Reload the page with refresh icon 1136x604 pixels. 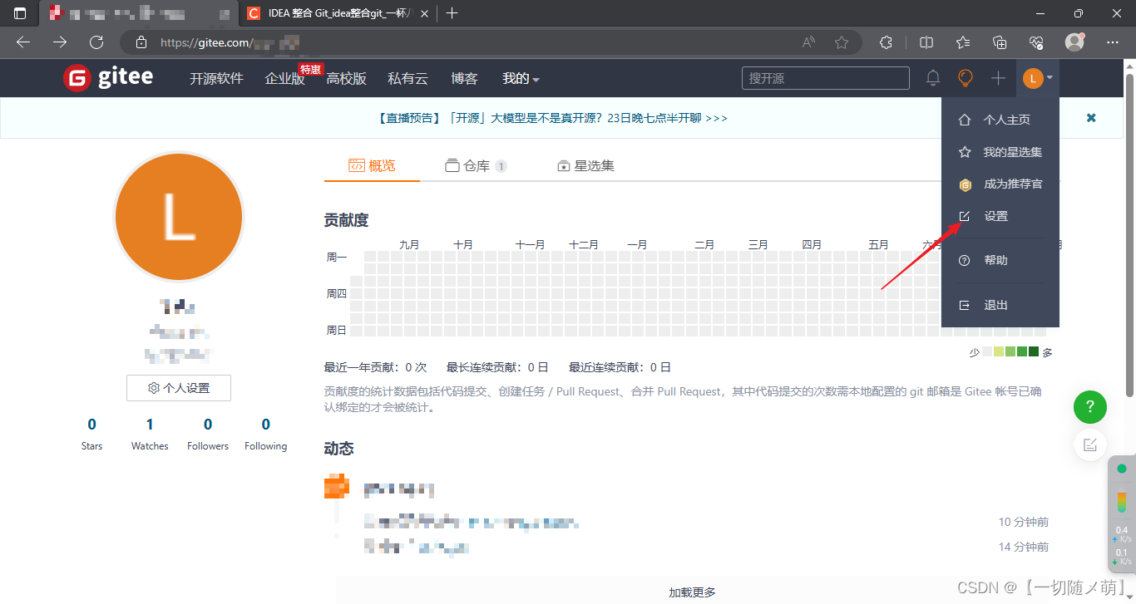coord(96,42)
